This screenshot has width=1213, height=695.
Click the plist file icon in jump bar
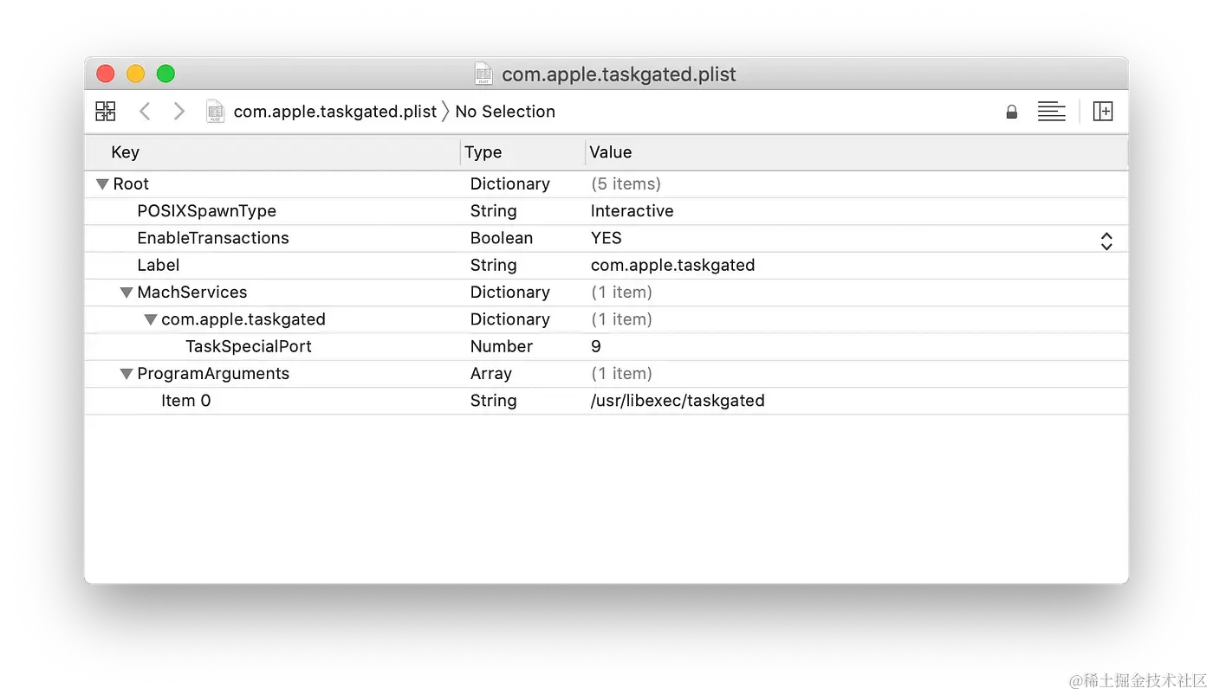click(215, 111)
